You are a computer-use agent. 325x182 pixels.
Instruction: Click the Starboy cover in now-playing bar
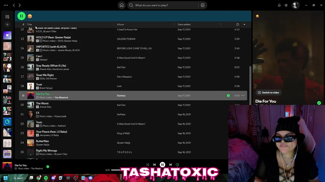7,167
